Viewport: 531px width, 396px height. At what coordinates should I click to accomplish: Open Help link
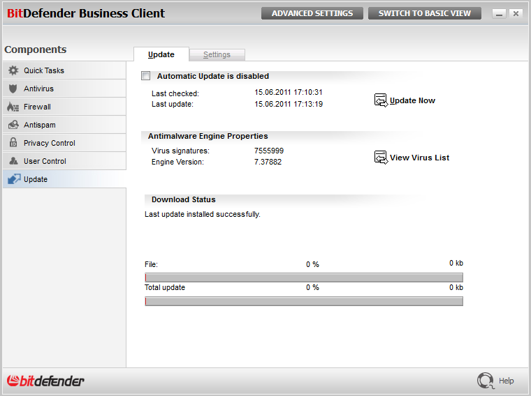pos(507,381)
